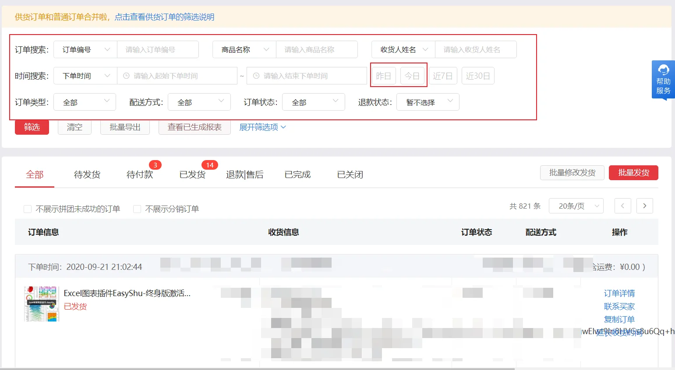Select the 昨日 quick date button

[x=383, y=76]
